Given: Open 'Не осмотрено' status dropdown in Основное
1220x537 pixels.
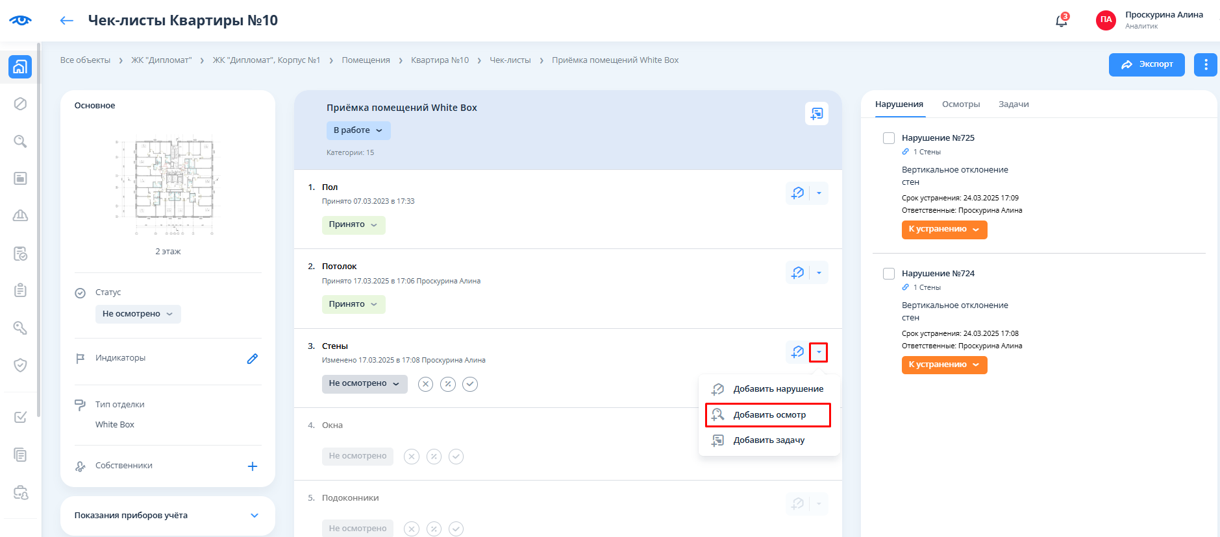Looking at the screenshot, I should [x=138, y=314].
